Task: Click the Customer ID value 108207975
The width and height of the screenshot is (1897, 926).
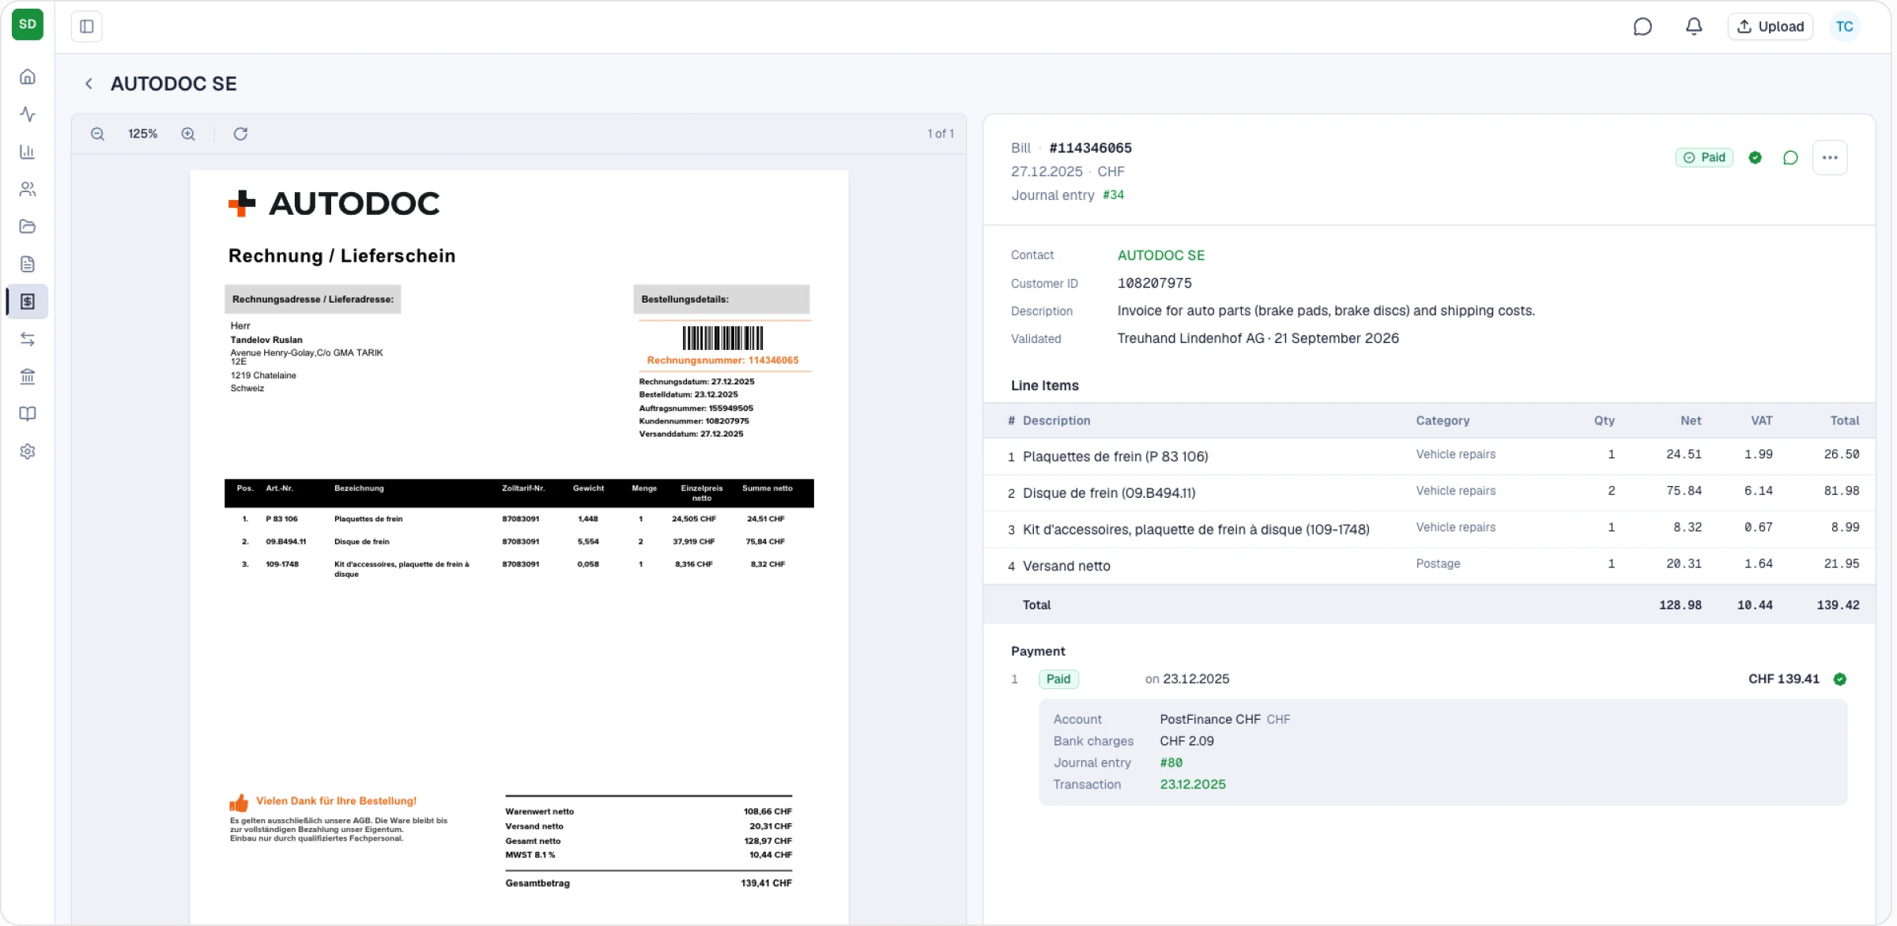Action: coord(1154,283)
